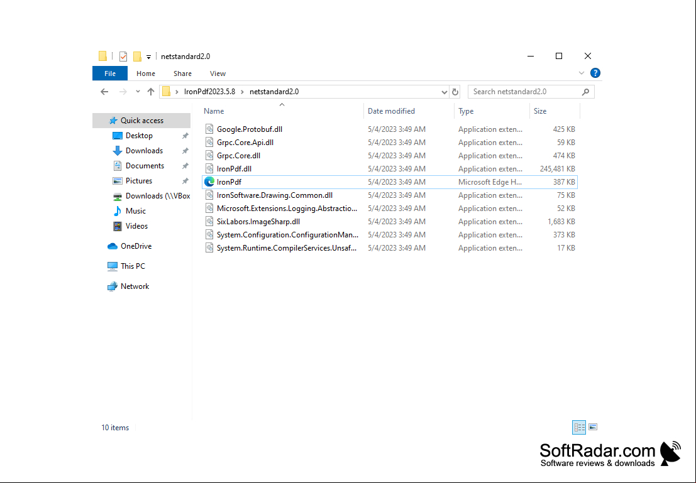Click the Google.Protobuf.dll file name

(250, 129)
